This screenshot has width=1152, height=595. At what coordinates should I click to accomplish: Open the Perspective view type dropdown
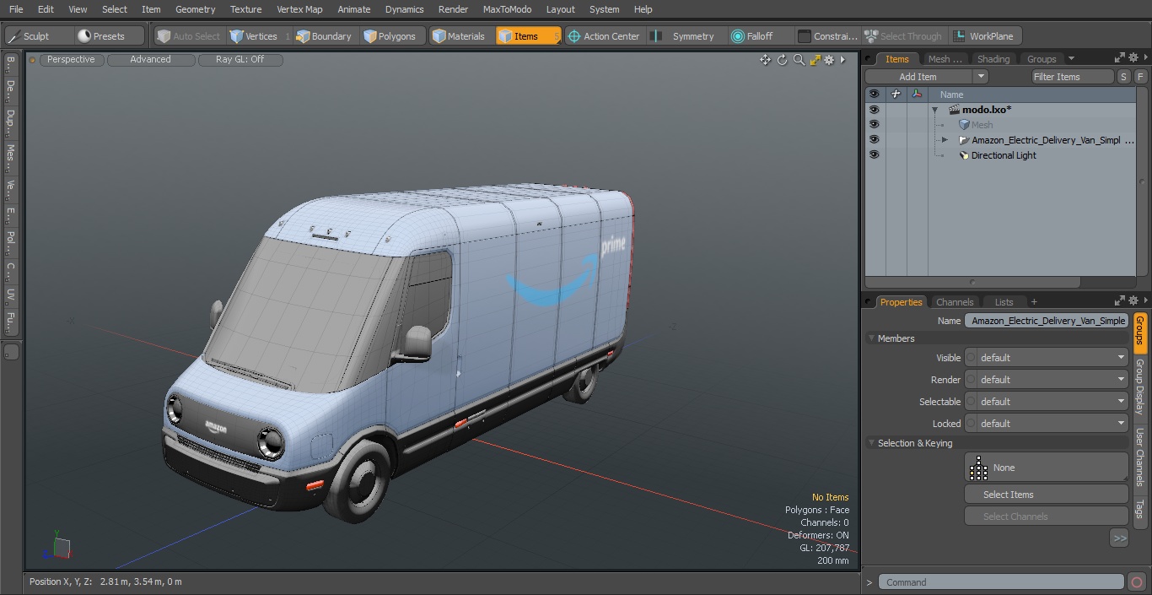71,60
